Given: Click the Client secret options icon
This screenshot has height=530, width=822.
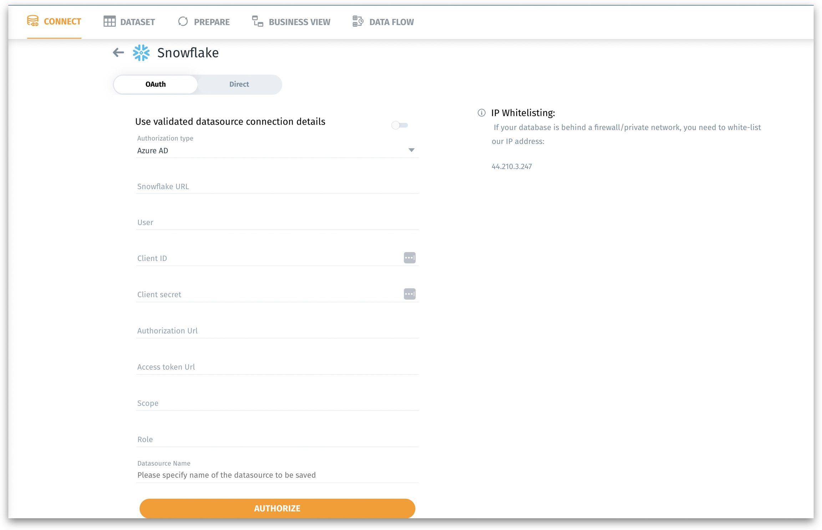Looking at the screenshot, I should (409, 294).
